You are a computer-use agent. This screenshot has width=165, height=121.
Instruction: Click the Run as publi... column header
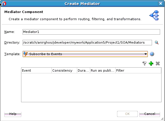click(x=103, y=70)
